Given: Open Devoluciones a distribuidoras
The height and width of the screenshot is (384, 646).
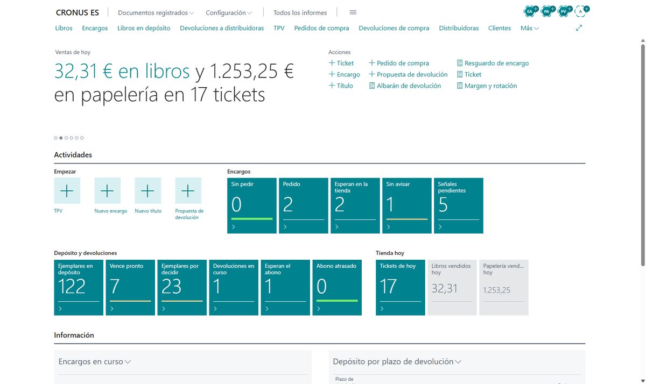Looking at the screenshot, I should click(x=222, y=28).
